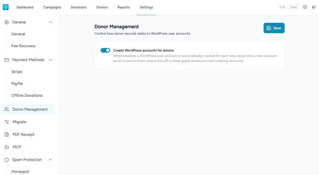View the Reports tab

(x=123, y=7)
